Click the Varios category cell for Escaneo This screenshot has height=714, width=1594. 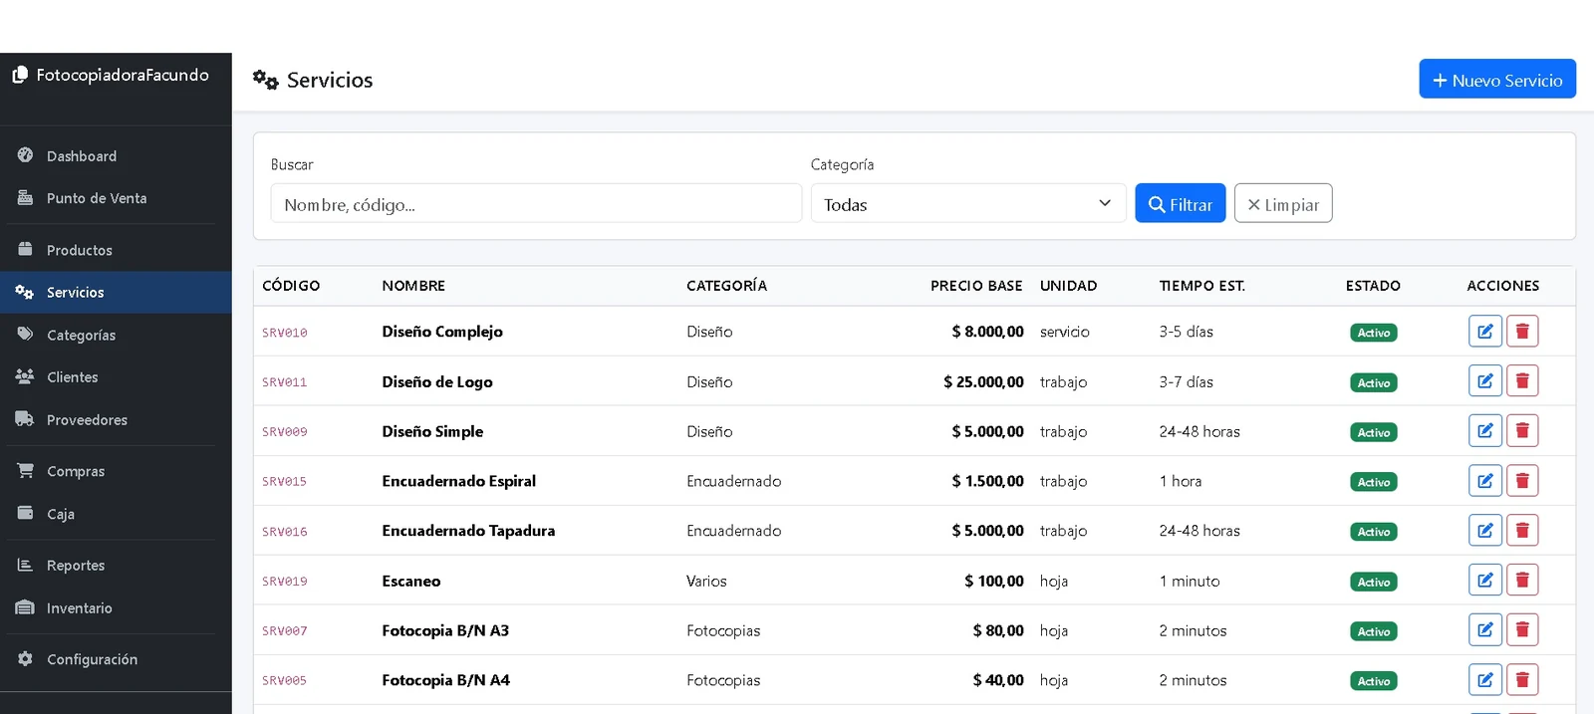[706, 581]
